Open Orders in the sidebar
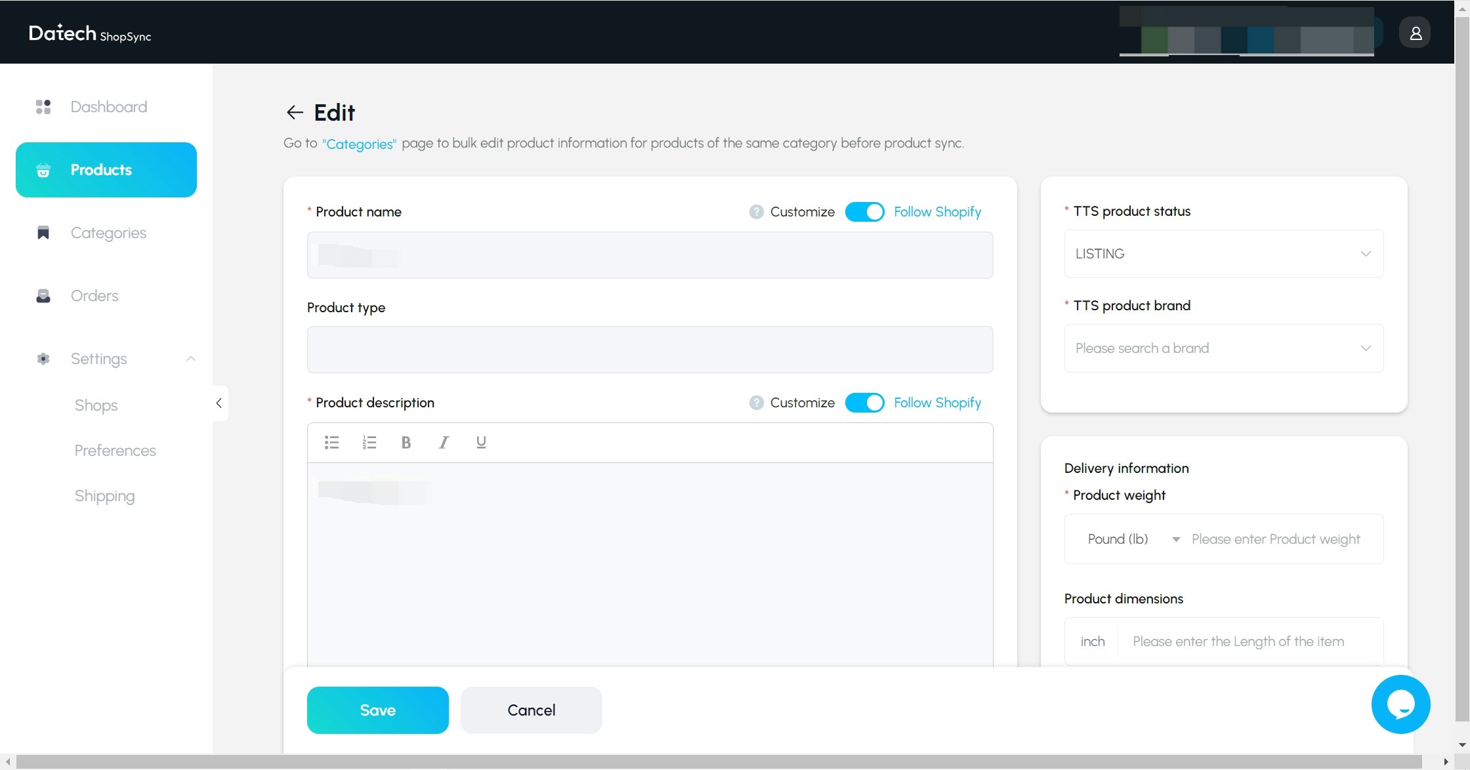 coord(94,296)
